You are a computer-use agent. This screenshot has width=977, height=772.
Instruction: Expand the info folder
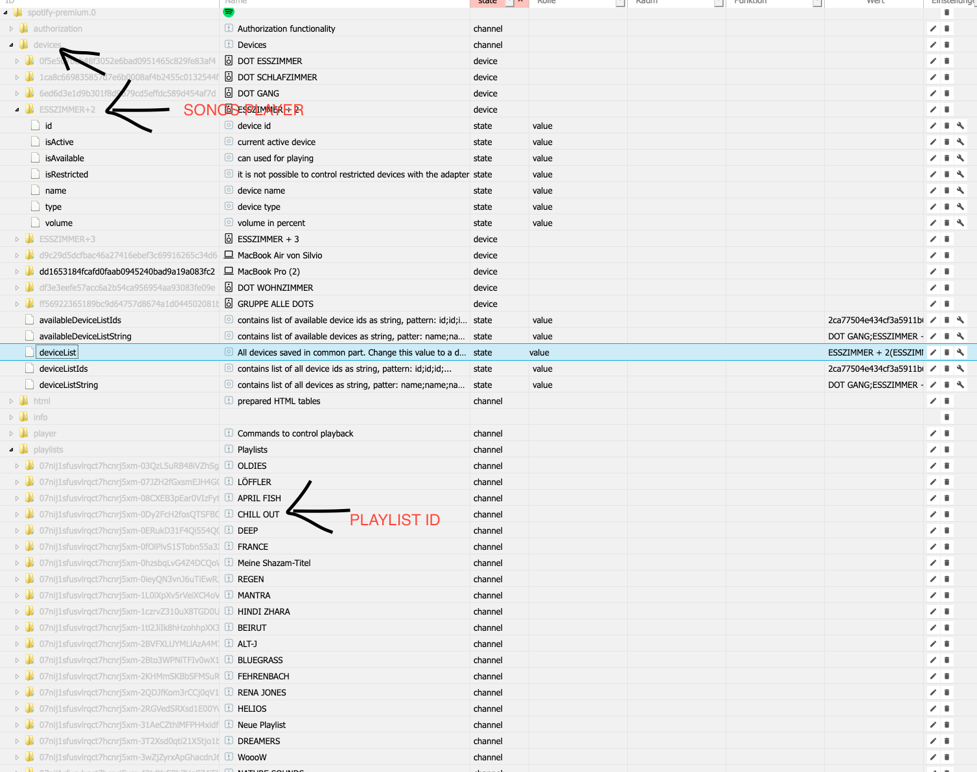pos(11,417)
